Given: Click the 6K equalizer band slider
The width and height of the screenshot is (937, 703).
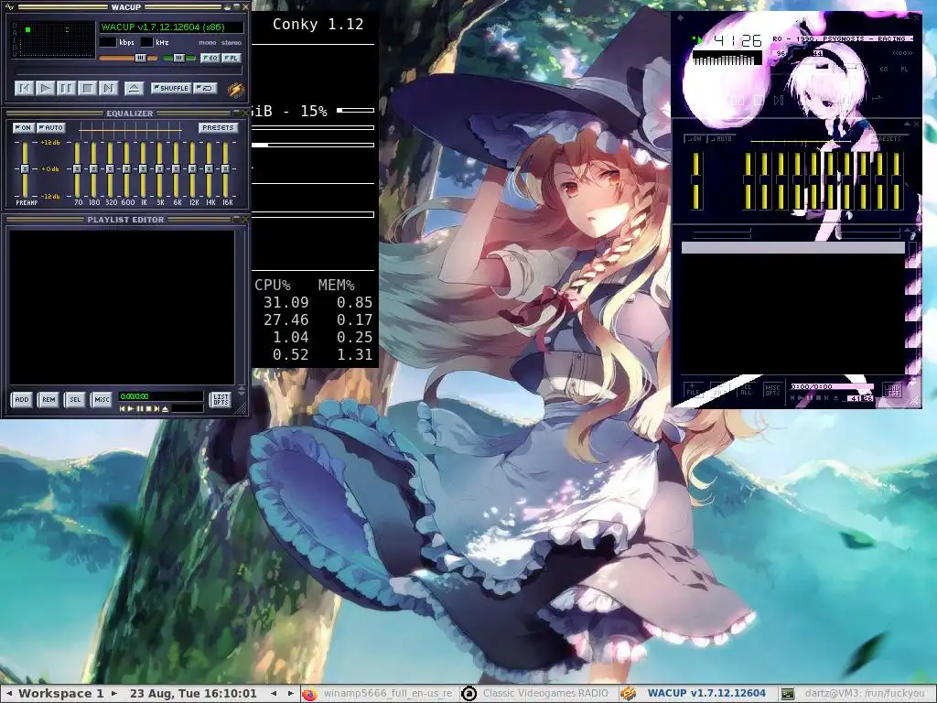Looking at the screenshot, I should click(176, 169).
